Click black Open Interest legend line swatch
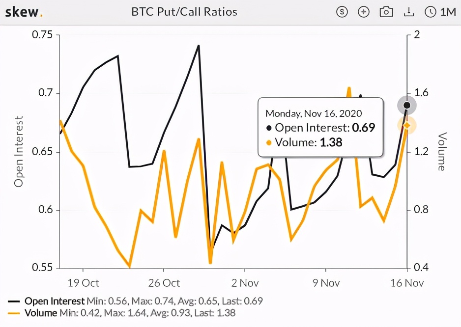The image size is (461, 327). coord(14,301)
